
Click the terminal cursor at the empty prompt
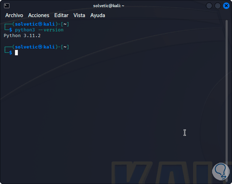point(16,53)
